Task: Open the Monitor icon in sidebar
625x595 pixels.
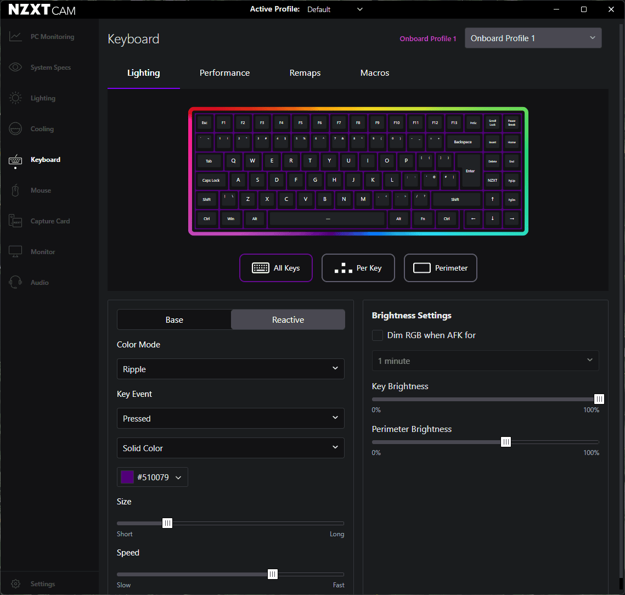Action: 15,251
